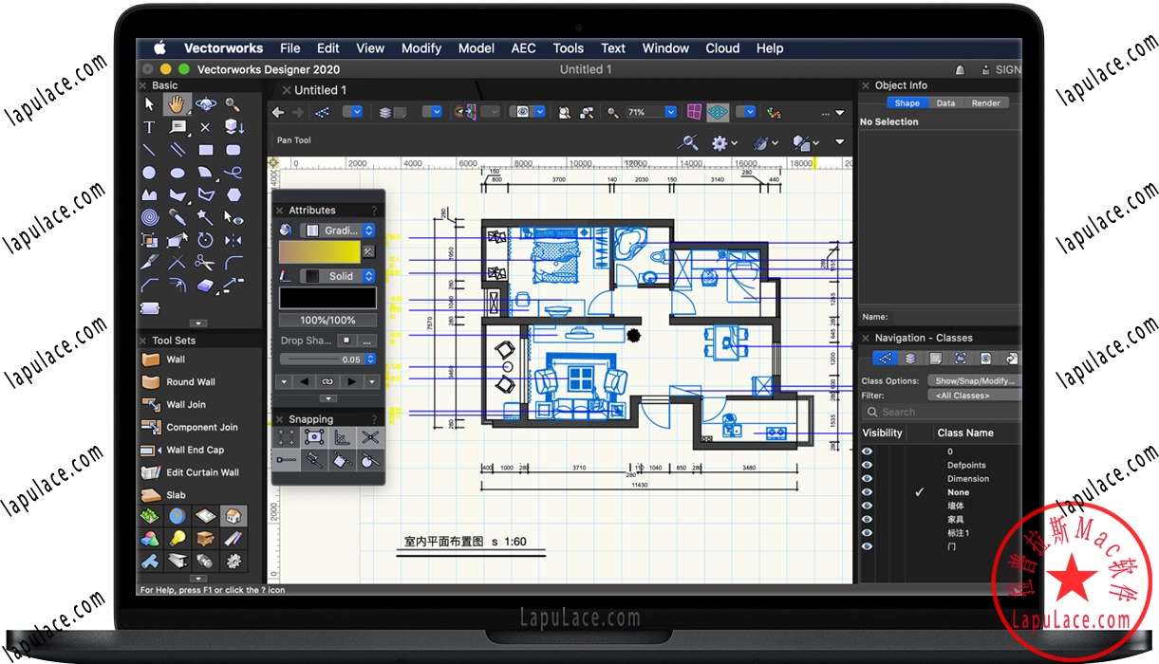Viewport: 1159px width, 664px height.
Task: Toggle Snap to Intersection in Snapping palette
Action: pyautogui.click(x=370, y=437)
